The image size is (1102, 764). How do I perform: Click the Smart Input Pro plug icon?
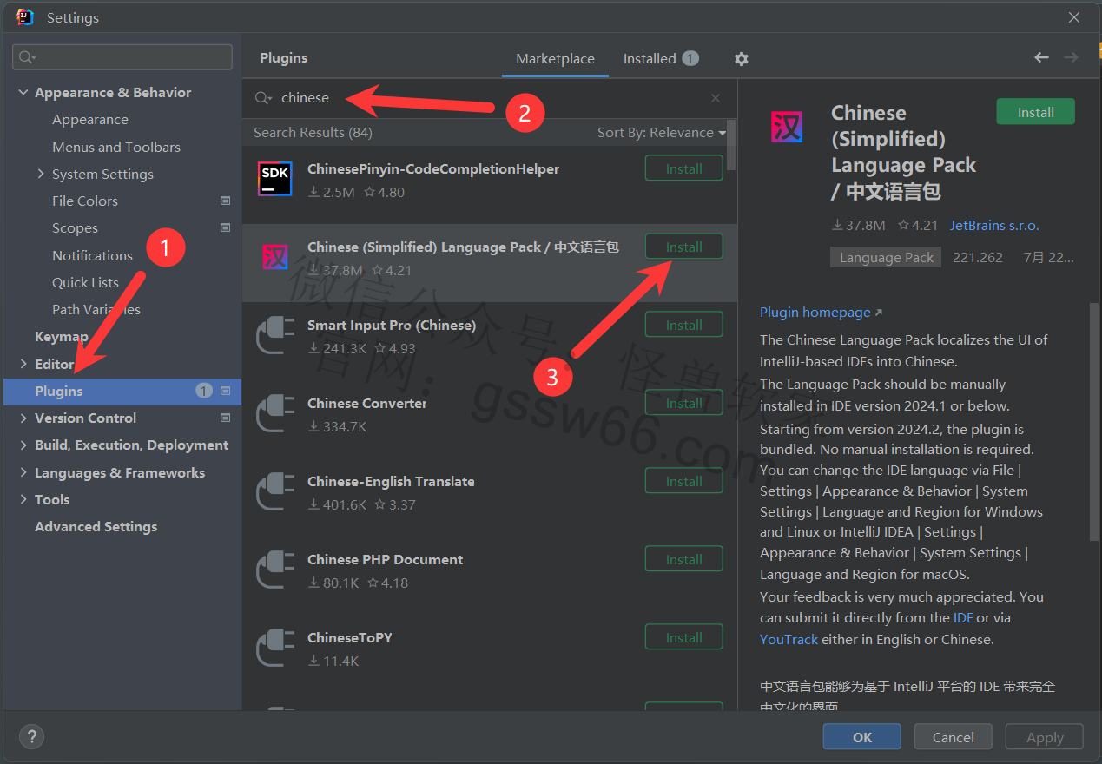click(x=275, y=335)
